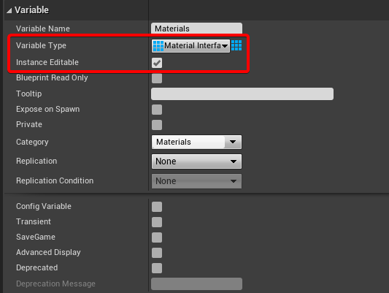389x293 pixels.
Task: Collapse the Variable section triangle
Action: [x=9, y=10]
